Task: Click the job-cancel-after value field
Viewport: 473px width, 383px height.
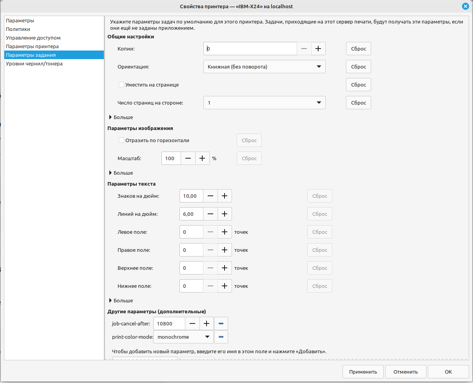Action: coord(169,323)
